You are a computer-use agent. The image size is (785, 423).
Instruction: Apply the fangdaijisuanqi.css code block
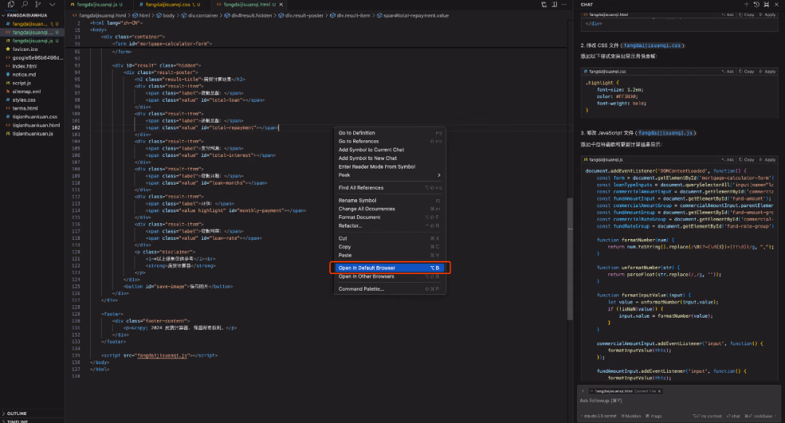(768, 71)
